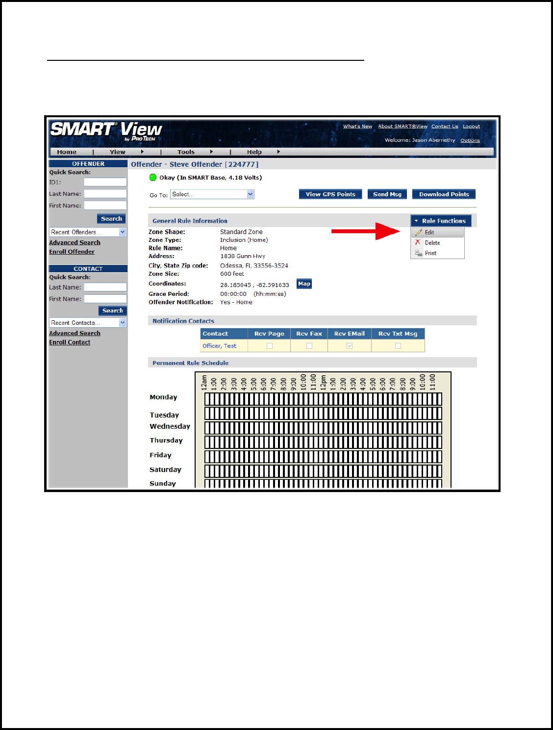Image resolution: width=553 pixels, height=730 pixels.
Task: Click the Send Msg button
Action: [x=387, y=194]
